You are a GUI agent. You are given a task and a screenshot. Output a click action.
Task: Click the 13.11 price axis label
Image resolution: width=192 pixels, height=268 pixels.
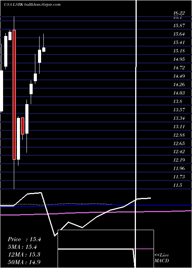pos(179,126)
